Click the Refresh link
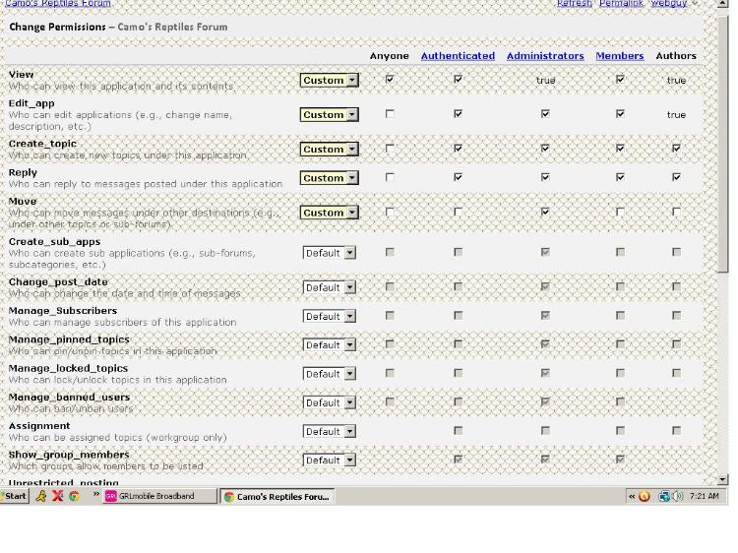 tap(575, 4)
